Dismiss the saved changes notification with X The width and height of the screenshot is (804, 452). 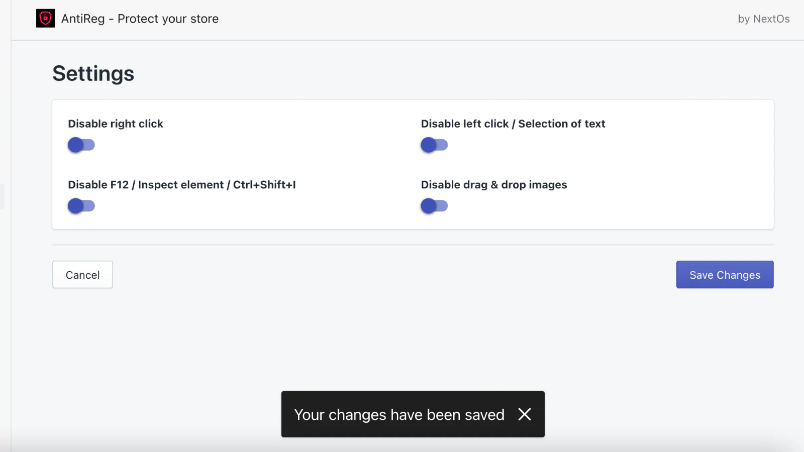524,414
